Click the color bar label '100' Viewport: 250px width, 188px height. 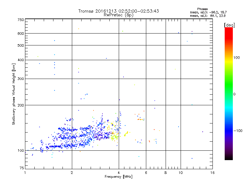(237, 58)
